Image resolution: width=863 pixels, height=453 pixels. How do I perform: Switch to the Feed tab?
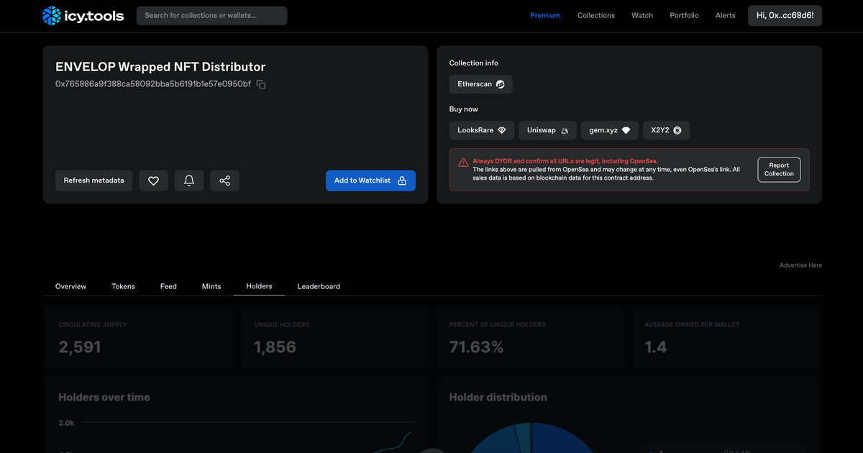coord(168,286)
